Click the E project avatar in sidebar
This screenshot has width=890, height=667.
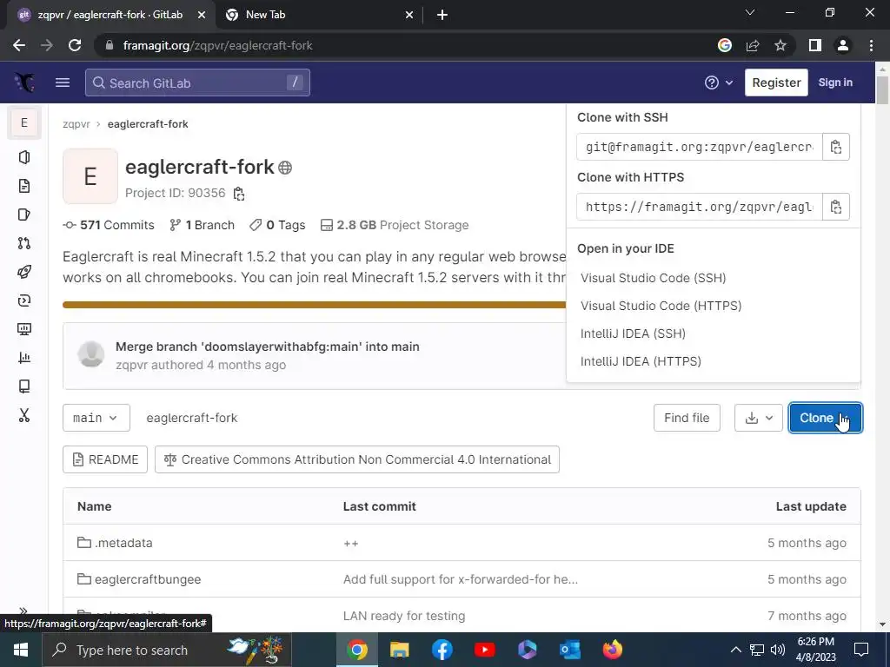(x=24, y=122)
